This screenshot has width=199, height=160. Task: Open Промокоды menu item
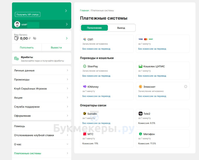pos(42,79)
